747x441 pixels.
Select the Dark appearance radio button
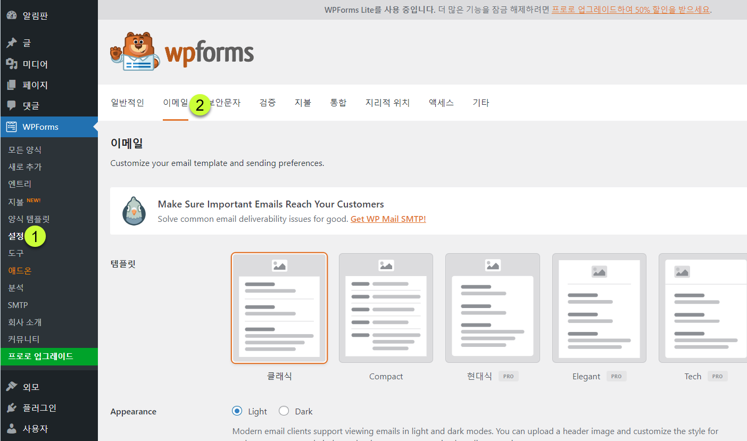click(284, 411)
